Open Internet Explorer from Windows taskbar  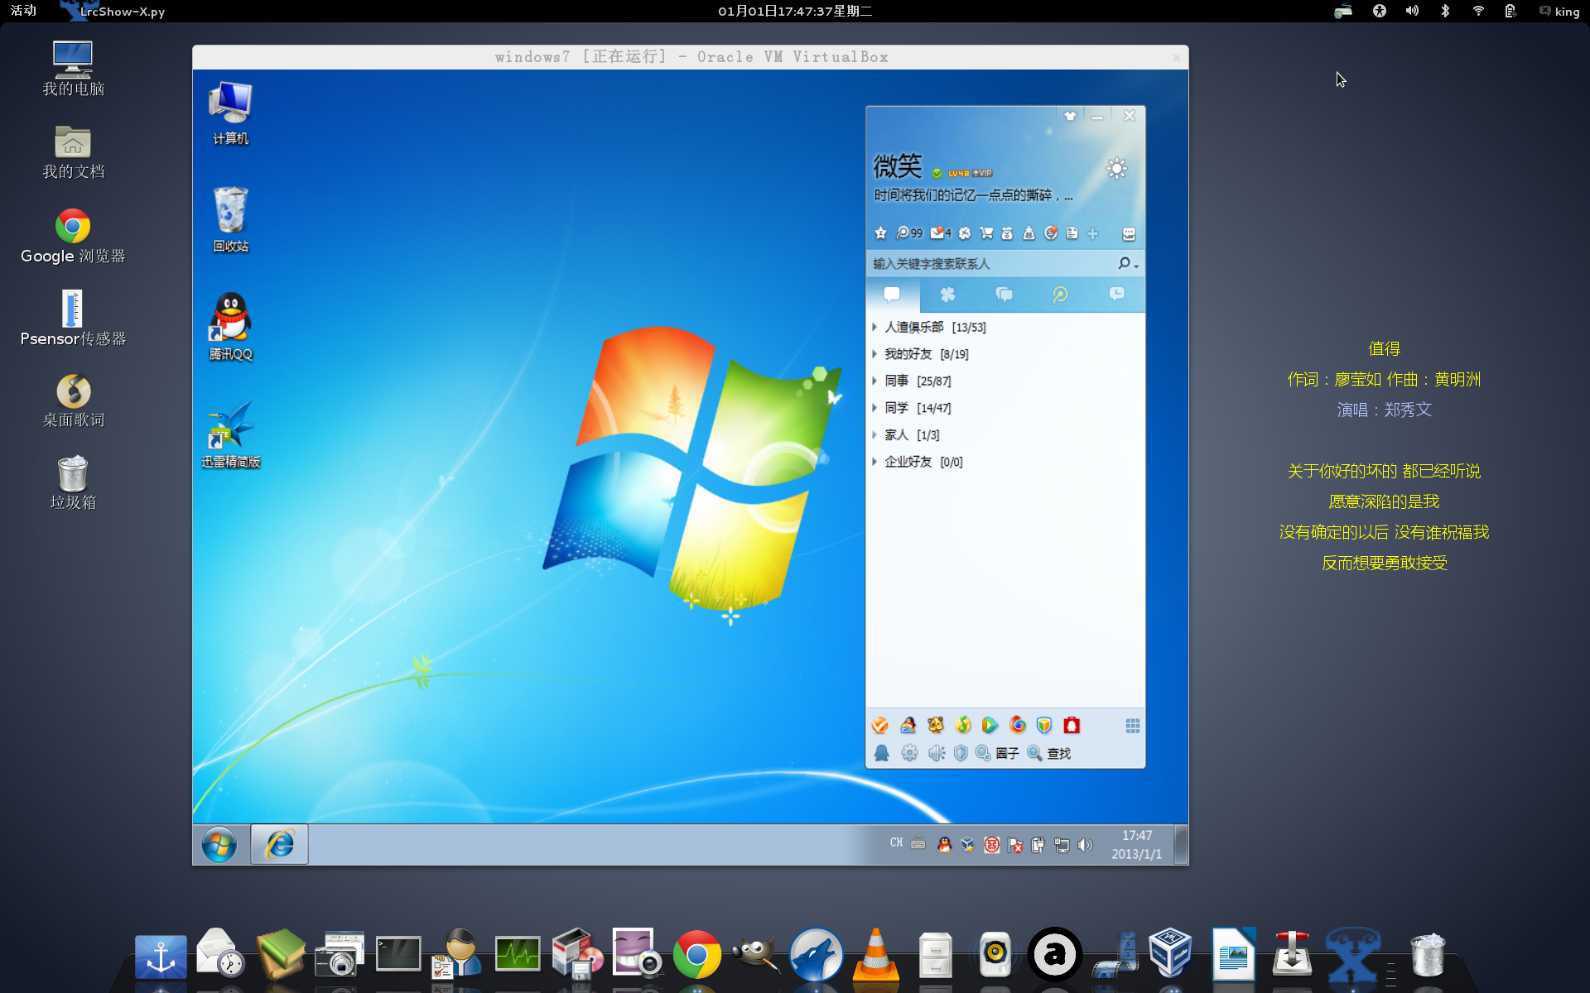coord(280,845)
